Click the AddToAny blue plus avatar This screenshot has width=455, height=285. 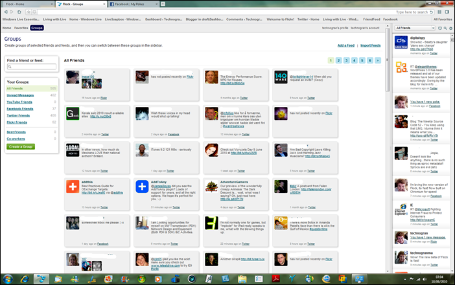142,187
